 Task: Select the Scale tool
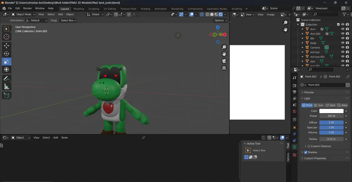(x=7, y=61)
